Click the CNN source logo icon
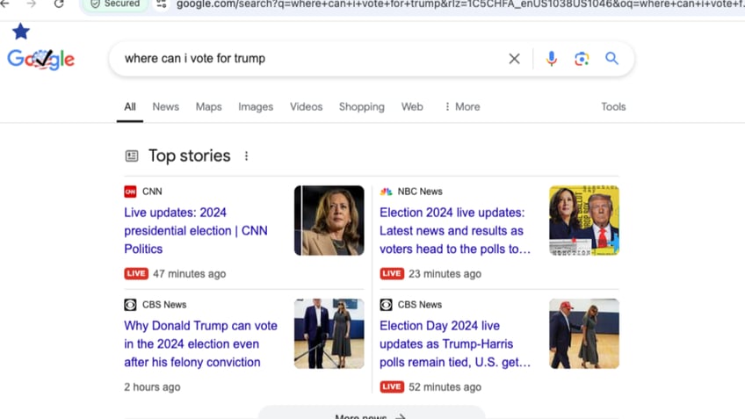Screen dimensions: 745x419 tap(130, 191)
